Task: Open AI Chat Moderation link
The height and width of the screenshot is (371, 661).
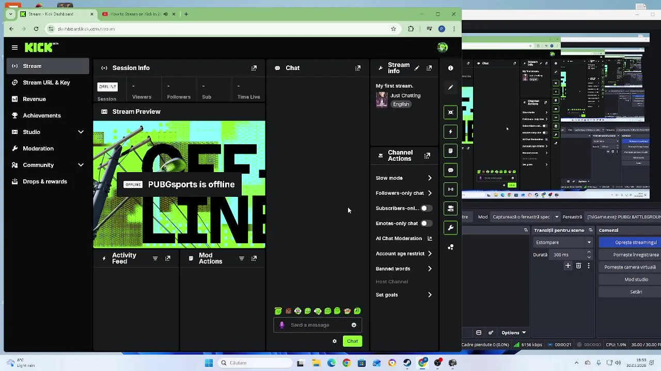Action: pos(404,239)
